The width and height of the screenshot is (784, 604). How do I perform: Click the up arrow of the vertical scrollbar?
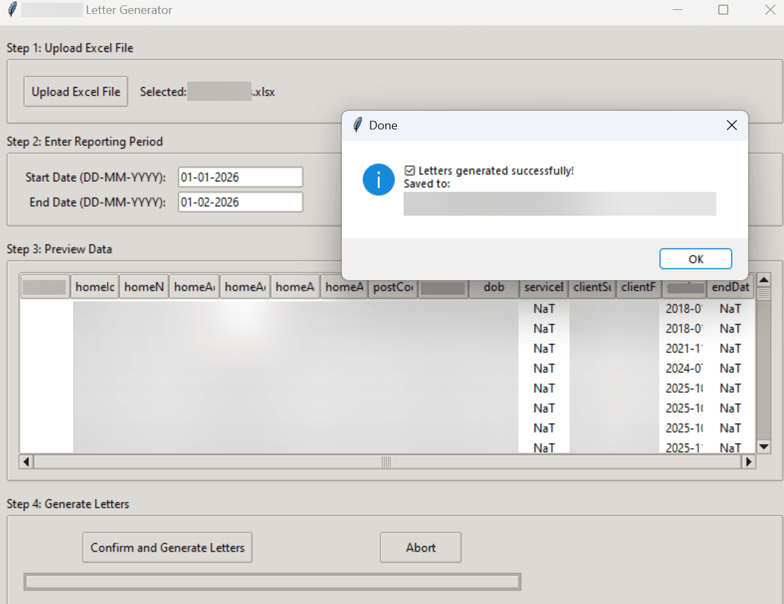pos(763,280)
